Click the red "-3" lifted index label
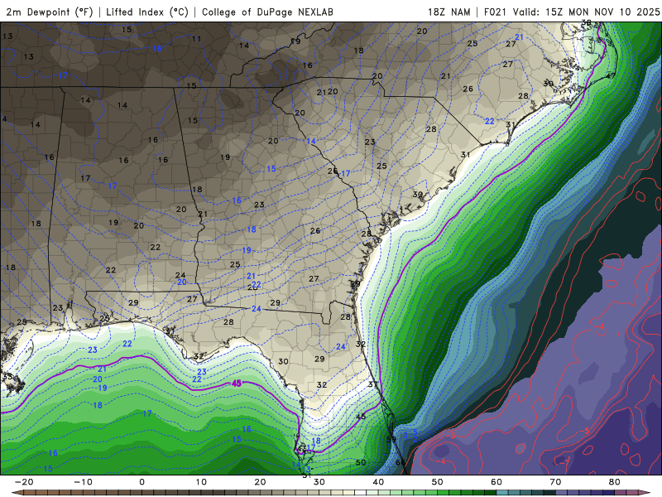This screenshot has height=497, width=662. coord(450,436)
